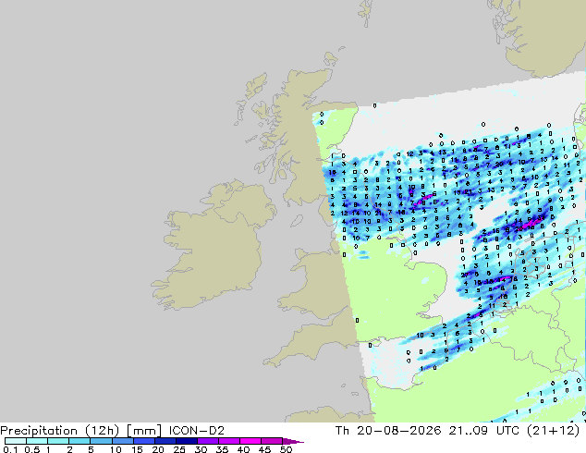
Task: Click the legend value '0.1'
Action: pyautogui.click(x=10, y=449)
